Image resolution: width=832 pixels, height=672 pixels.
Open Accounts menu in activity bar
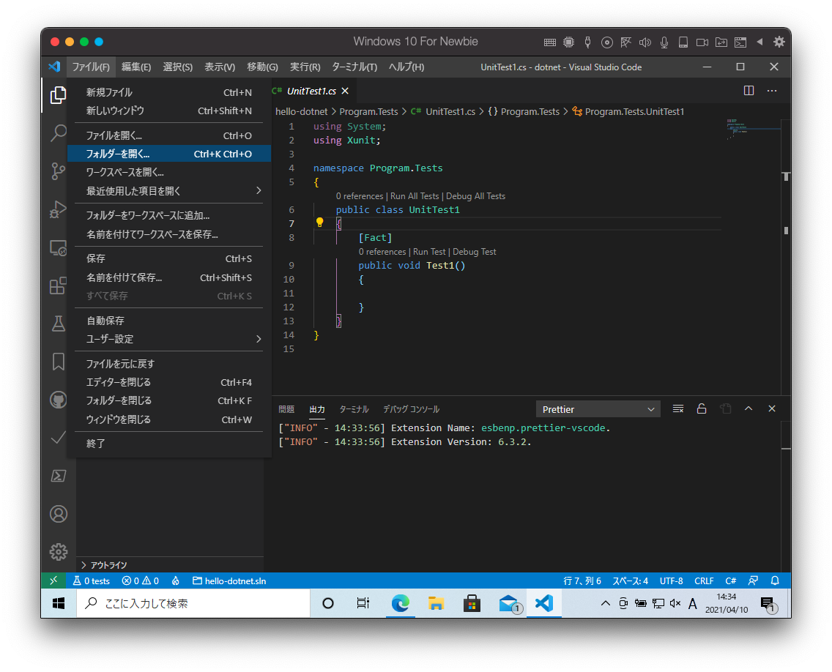[58, 514]
